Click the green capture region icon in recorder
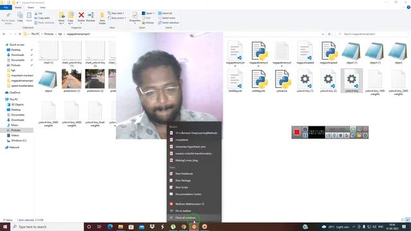Screen dimensions: 411x231 (x=353, y=129)
